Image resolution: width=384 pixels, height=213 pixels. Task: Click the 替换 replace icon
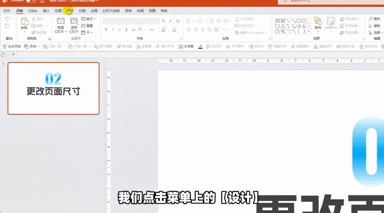(370, 26)
